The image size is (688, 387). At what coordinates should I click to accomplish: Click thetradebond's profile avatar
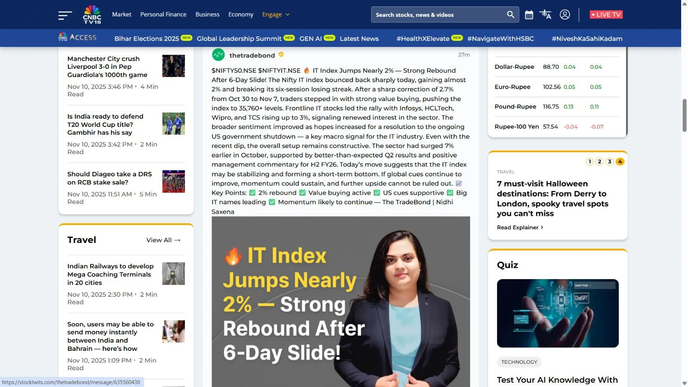(218, 55)
